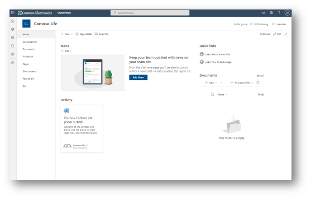The width and height of the screenshot is (311, 199).
Task: Open the SA account avatar
Action: [287, 13]
